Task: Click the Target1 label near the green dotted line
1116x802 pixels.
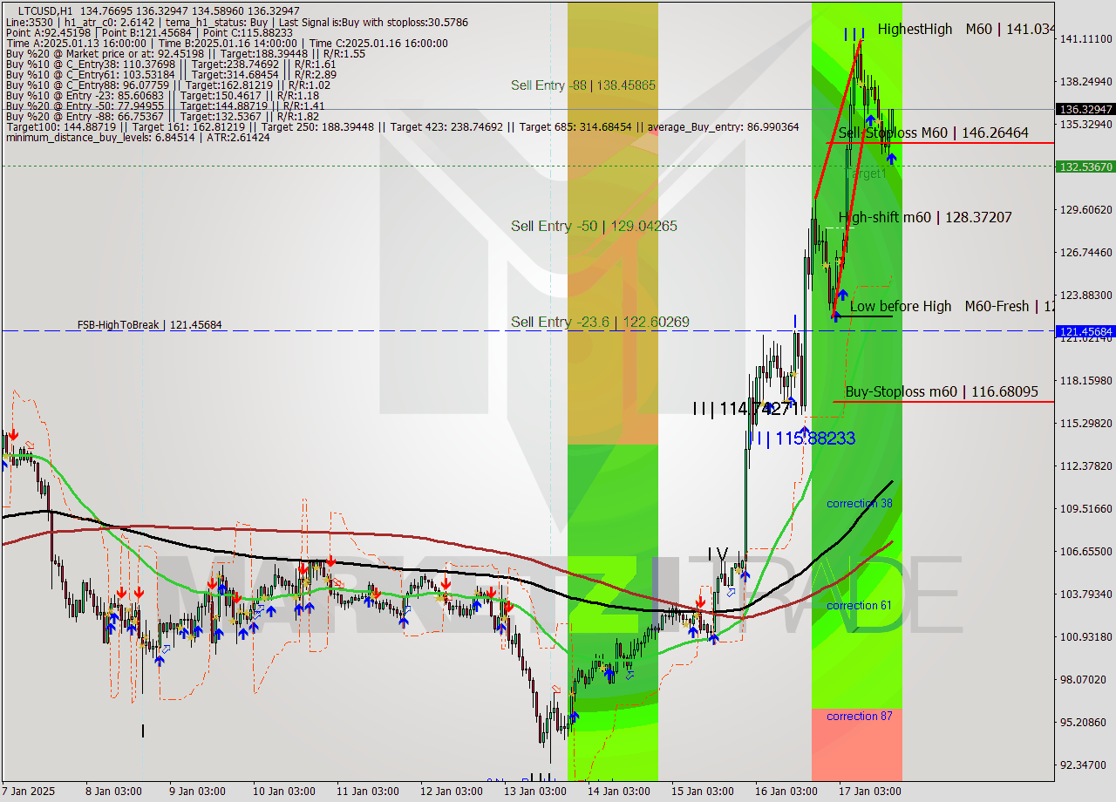Action: coord(868,173)
